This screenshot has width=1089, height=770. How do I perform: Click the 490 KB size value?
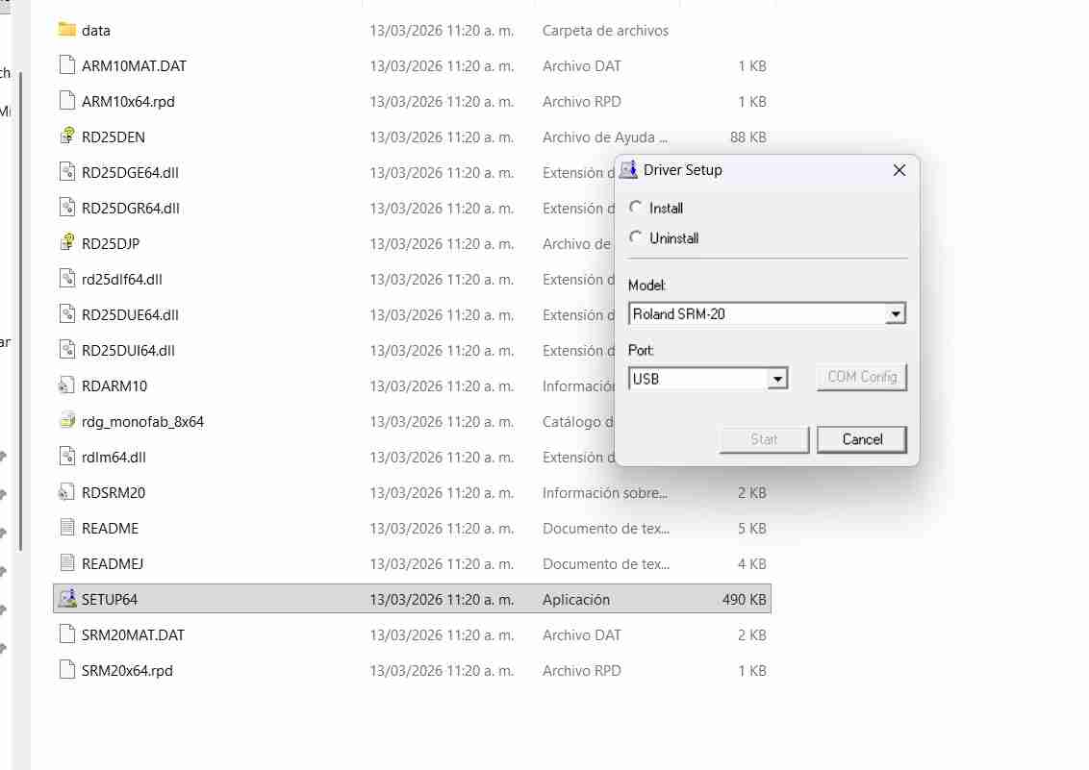[x=744, y=599]
